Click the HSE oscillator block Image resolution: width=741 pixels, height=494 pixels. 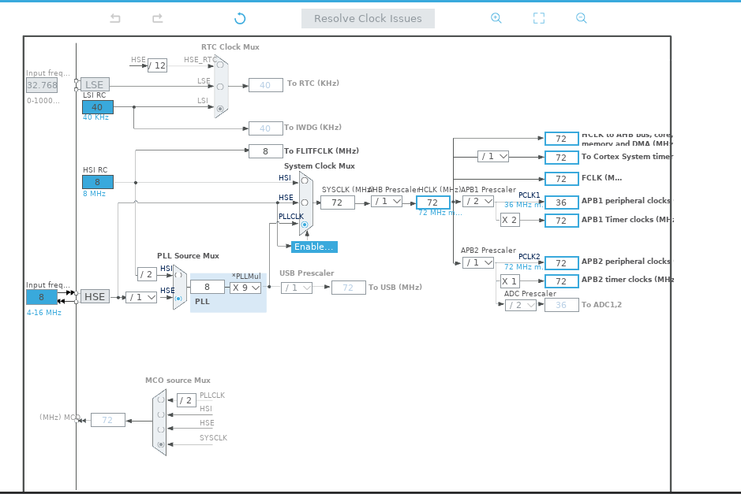coord(95,297)
